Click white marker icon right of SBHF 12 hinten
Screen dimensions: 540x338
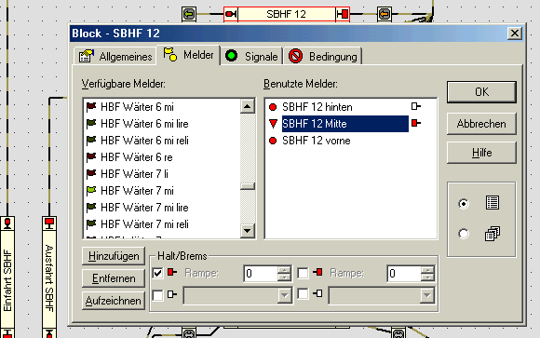pos(416,106)
